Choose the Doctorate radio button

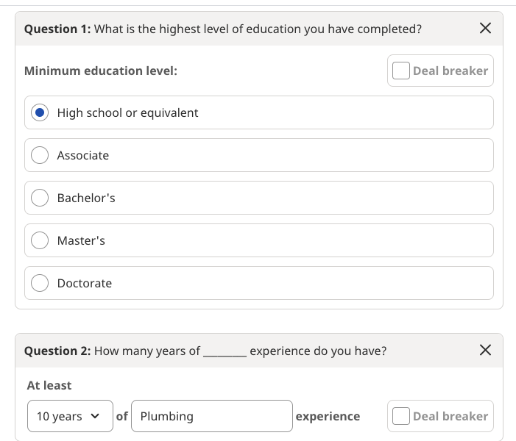(x=41, y=283)
